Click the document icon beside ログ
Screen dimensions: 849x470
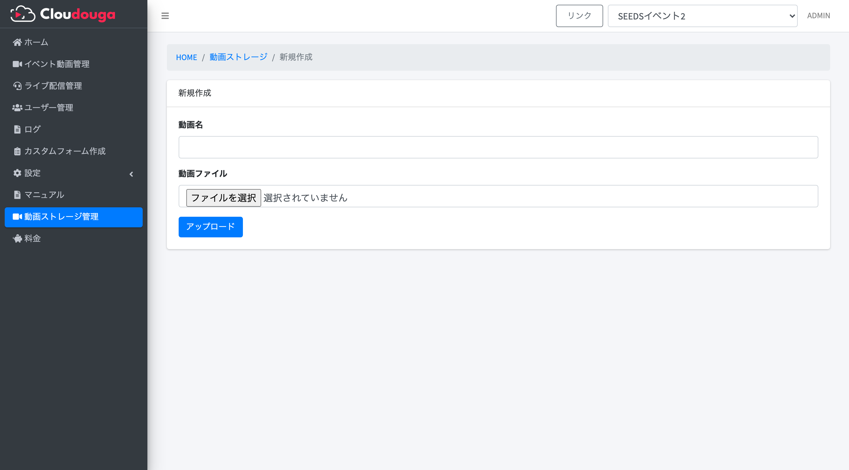pyautogui.click(x=17, y=129)
